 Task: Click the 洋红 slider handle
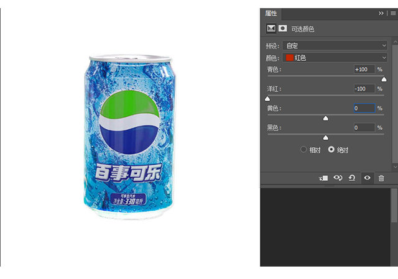point(267,99)
